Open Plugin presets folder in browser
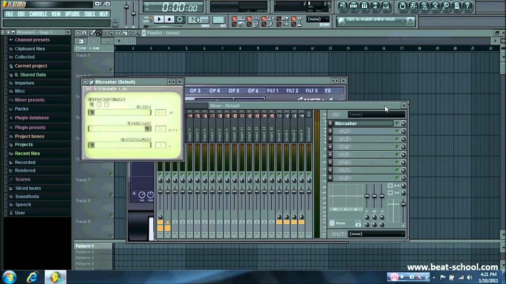This screenshot has height=284, width=506. point(30,127)
